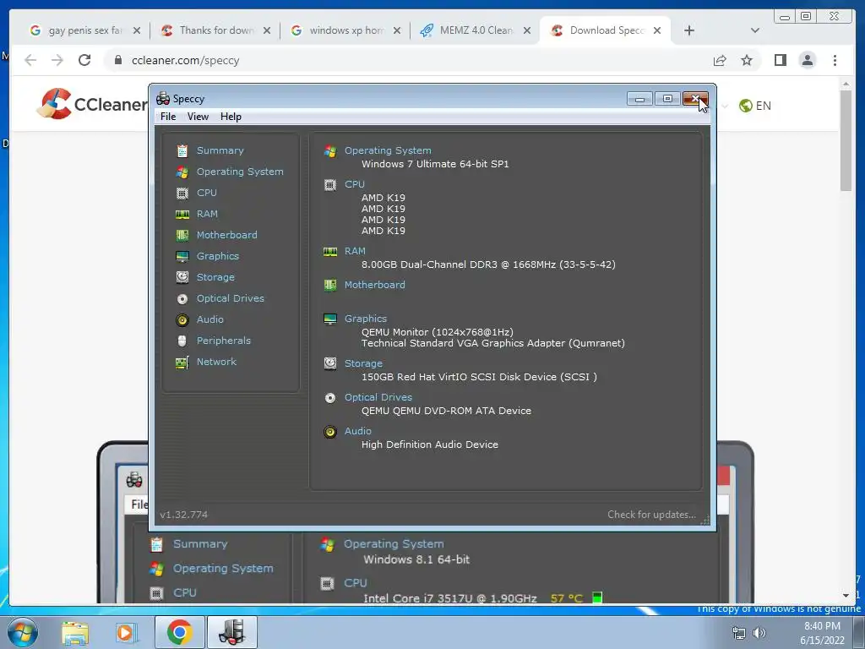Viewport: 865px width, 649px height.
Task: Close the Download Speccy tab
Action: pyautogui.click(x=657, y=30)
